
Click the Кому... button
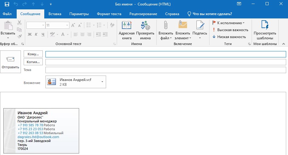click(33, 54)
